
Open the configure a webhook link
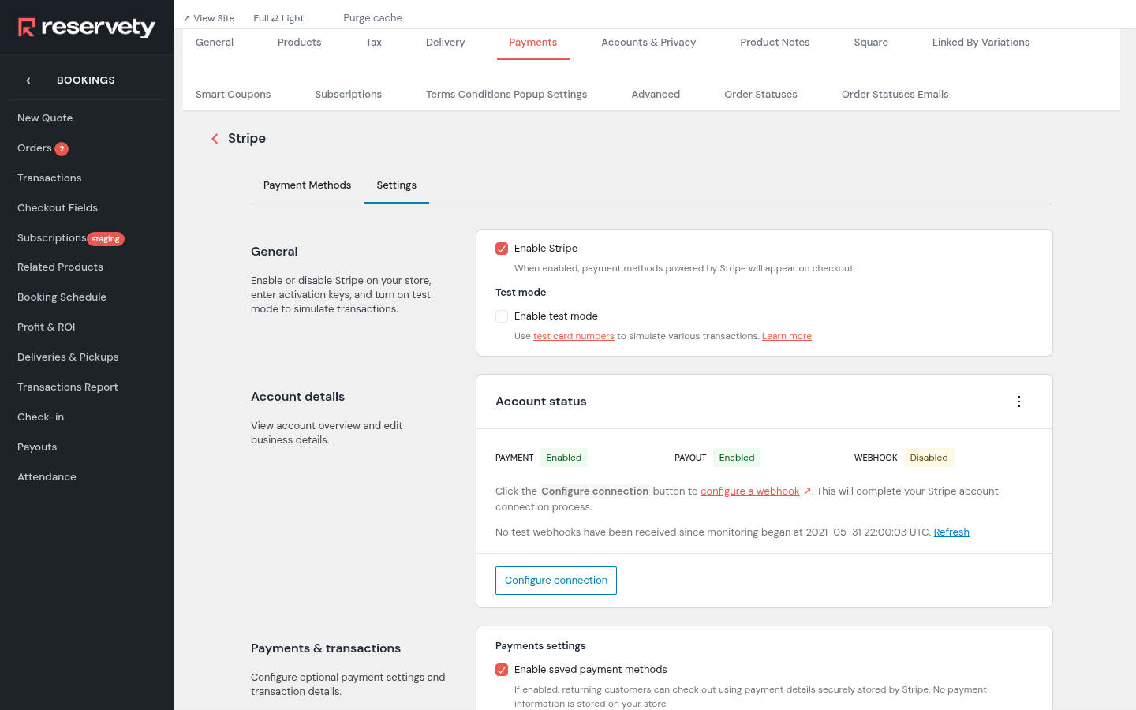pos(750,491)
